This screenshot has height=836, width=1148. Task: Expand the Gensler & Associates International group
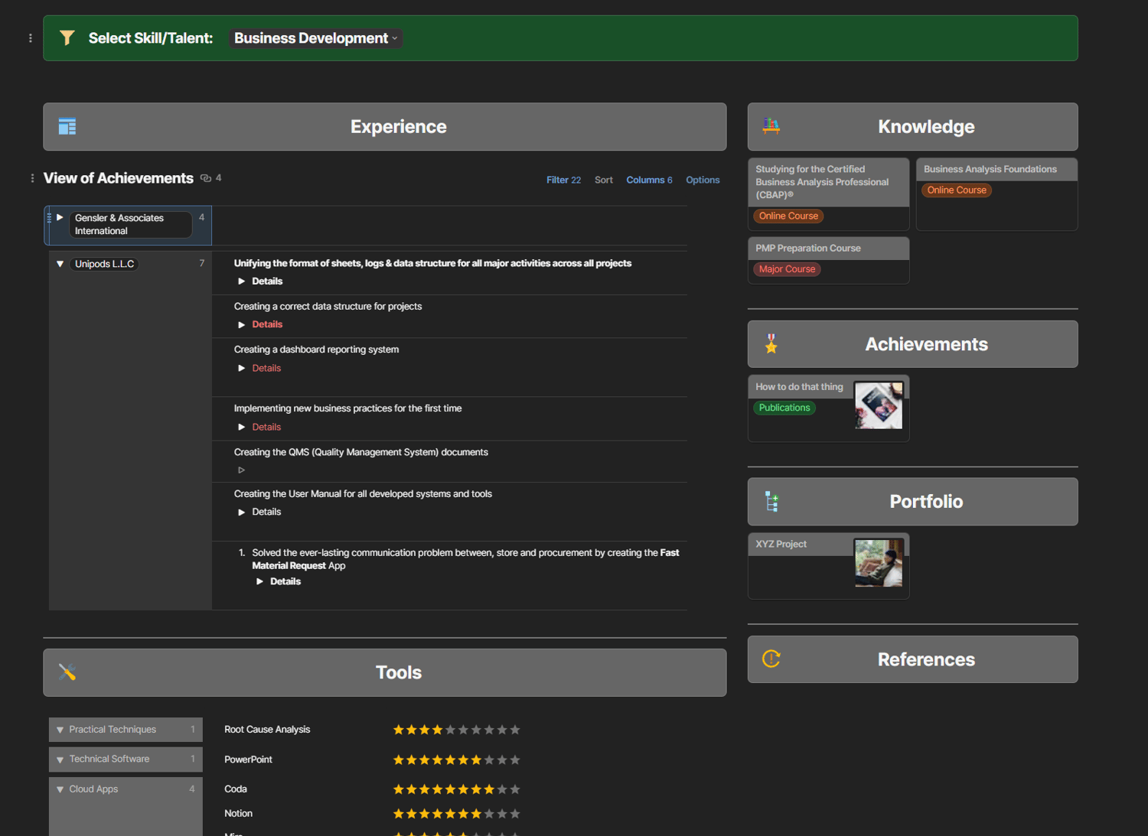click(x=60, y=218)
